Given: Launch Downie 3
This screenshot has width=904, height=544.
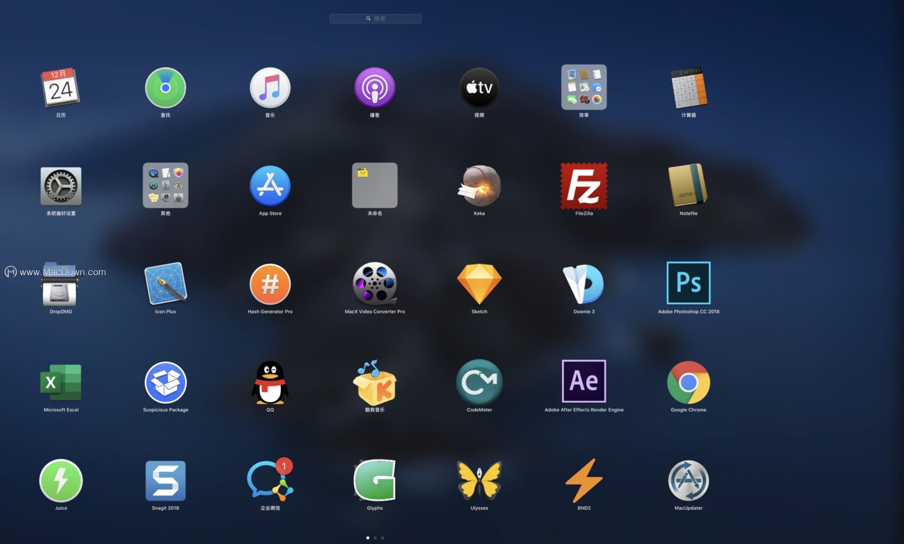Looking at the screenshot, I should [x=584, y=284].
